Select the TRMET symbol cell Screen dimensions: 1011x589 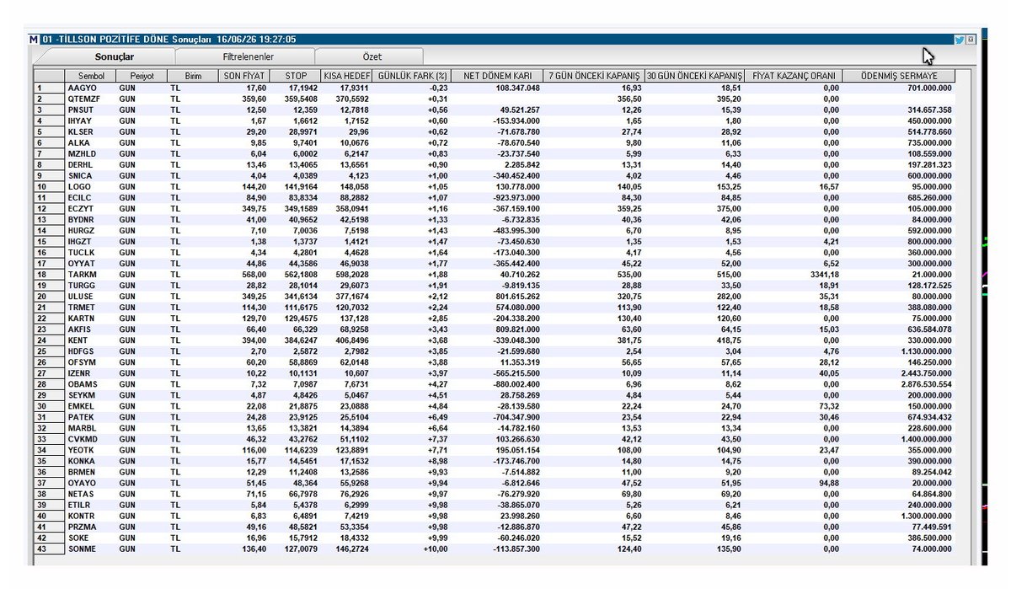pyautogui.click(x=91, y=308)
